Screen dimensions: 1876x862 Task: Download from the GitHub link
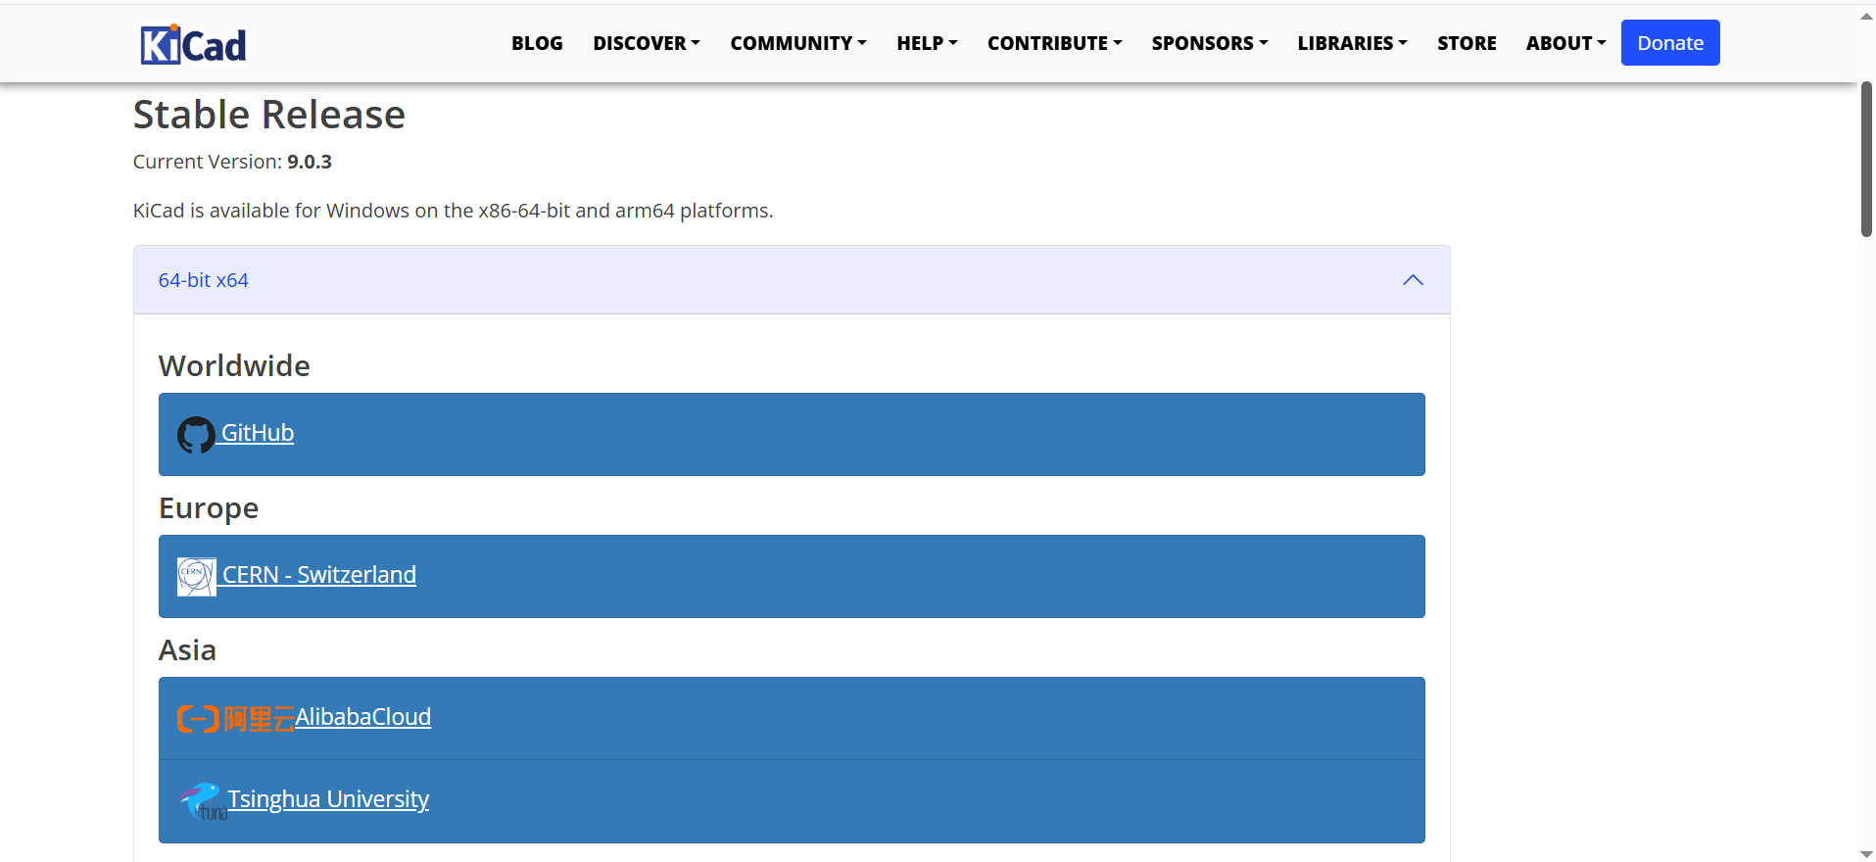tap(258, 433)
